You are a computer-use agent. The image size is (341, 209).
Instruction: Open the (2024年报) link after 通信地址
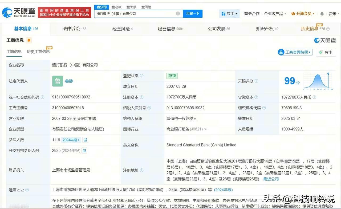[223, 190]
